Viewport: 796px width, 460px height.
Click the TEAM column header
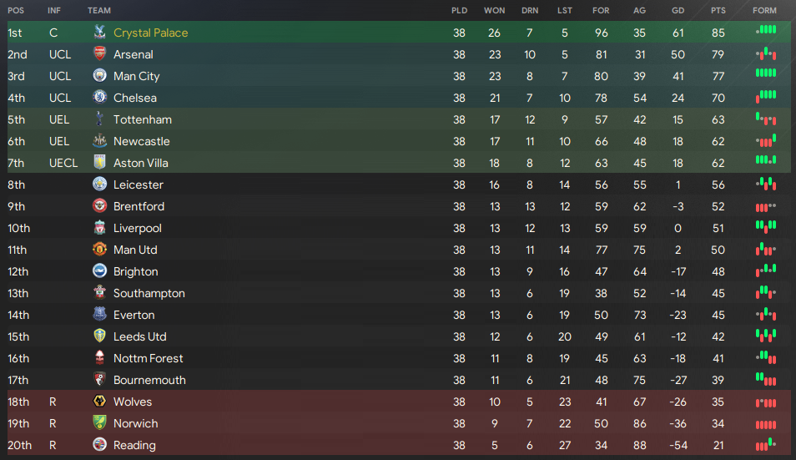[99, 10]
